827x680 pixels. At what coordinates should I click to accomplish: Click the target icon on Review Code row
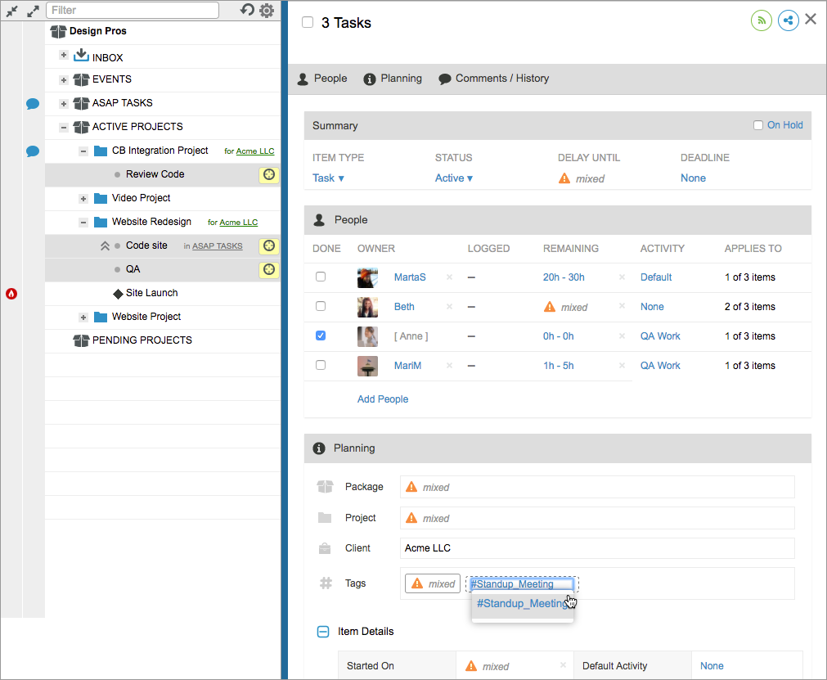[x=268, y=174]
